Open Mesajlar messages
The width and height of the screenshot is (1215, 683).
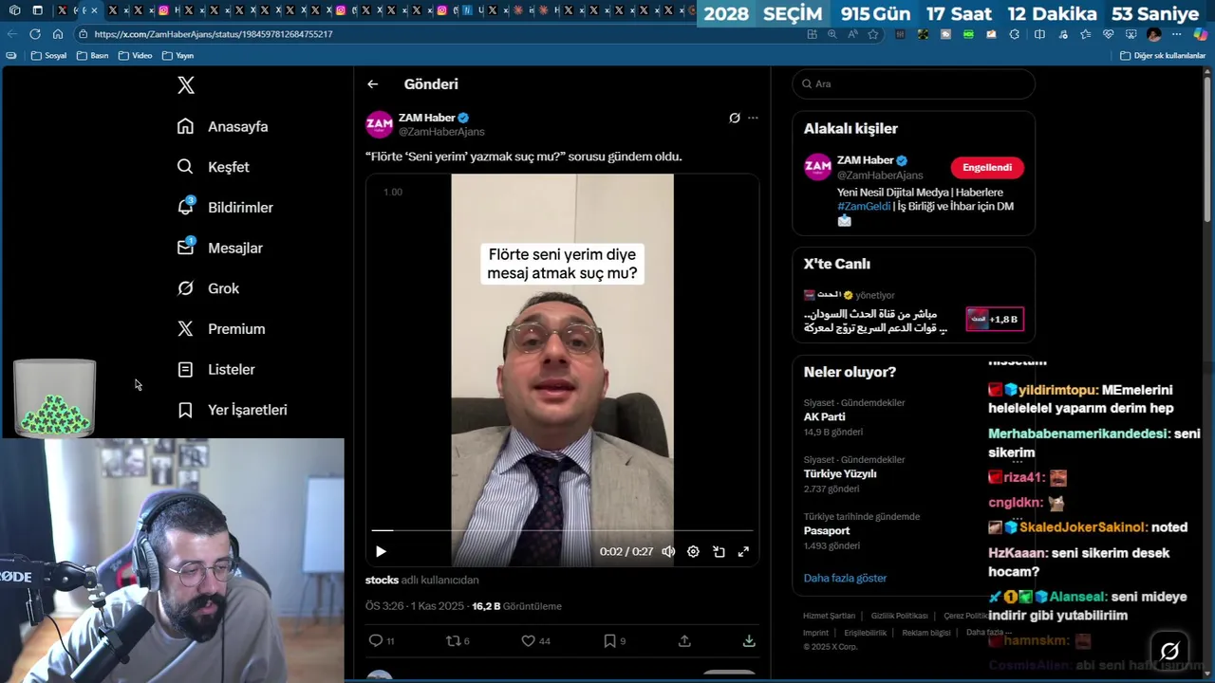220,248
